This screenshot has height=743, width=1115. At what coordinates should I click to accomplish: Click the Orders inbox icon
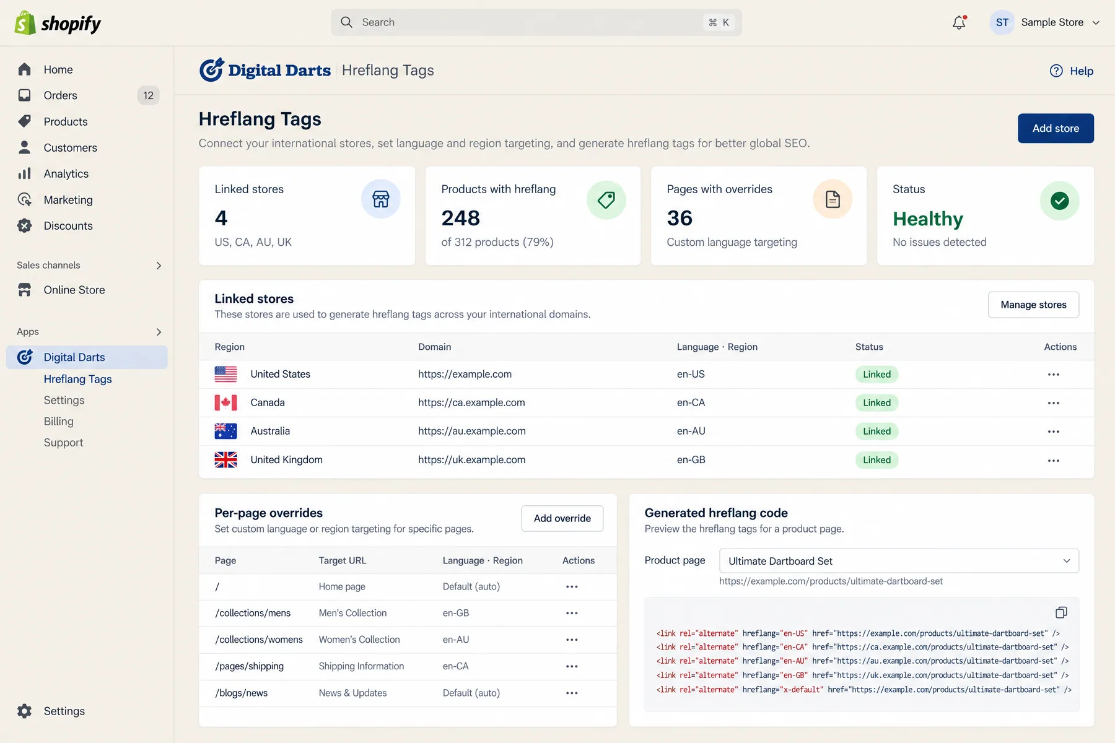(25, 95)
